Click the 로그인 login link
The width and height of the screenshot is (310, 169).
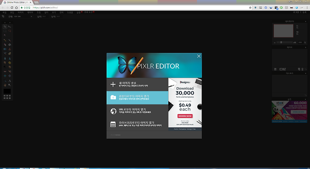coord(296,12)
